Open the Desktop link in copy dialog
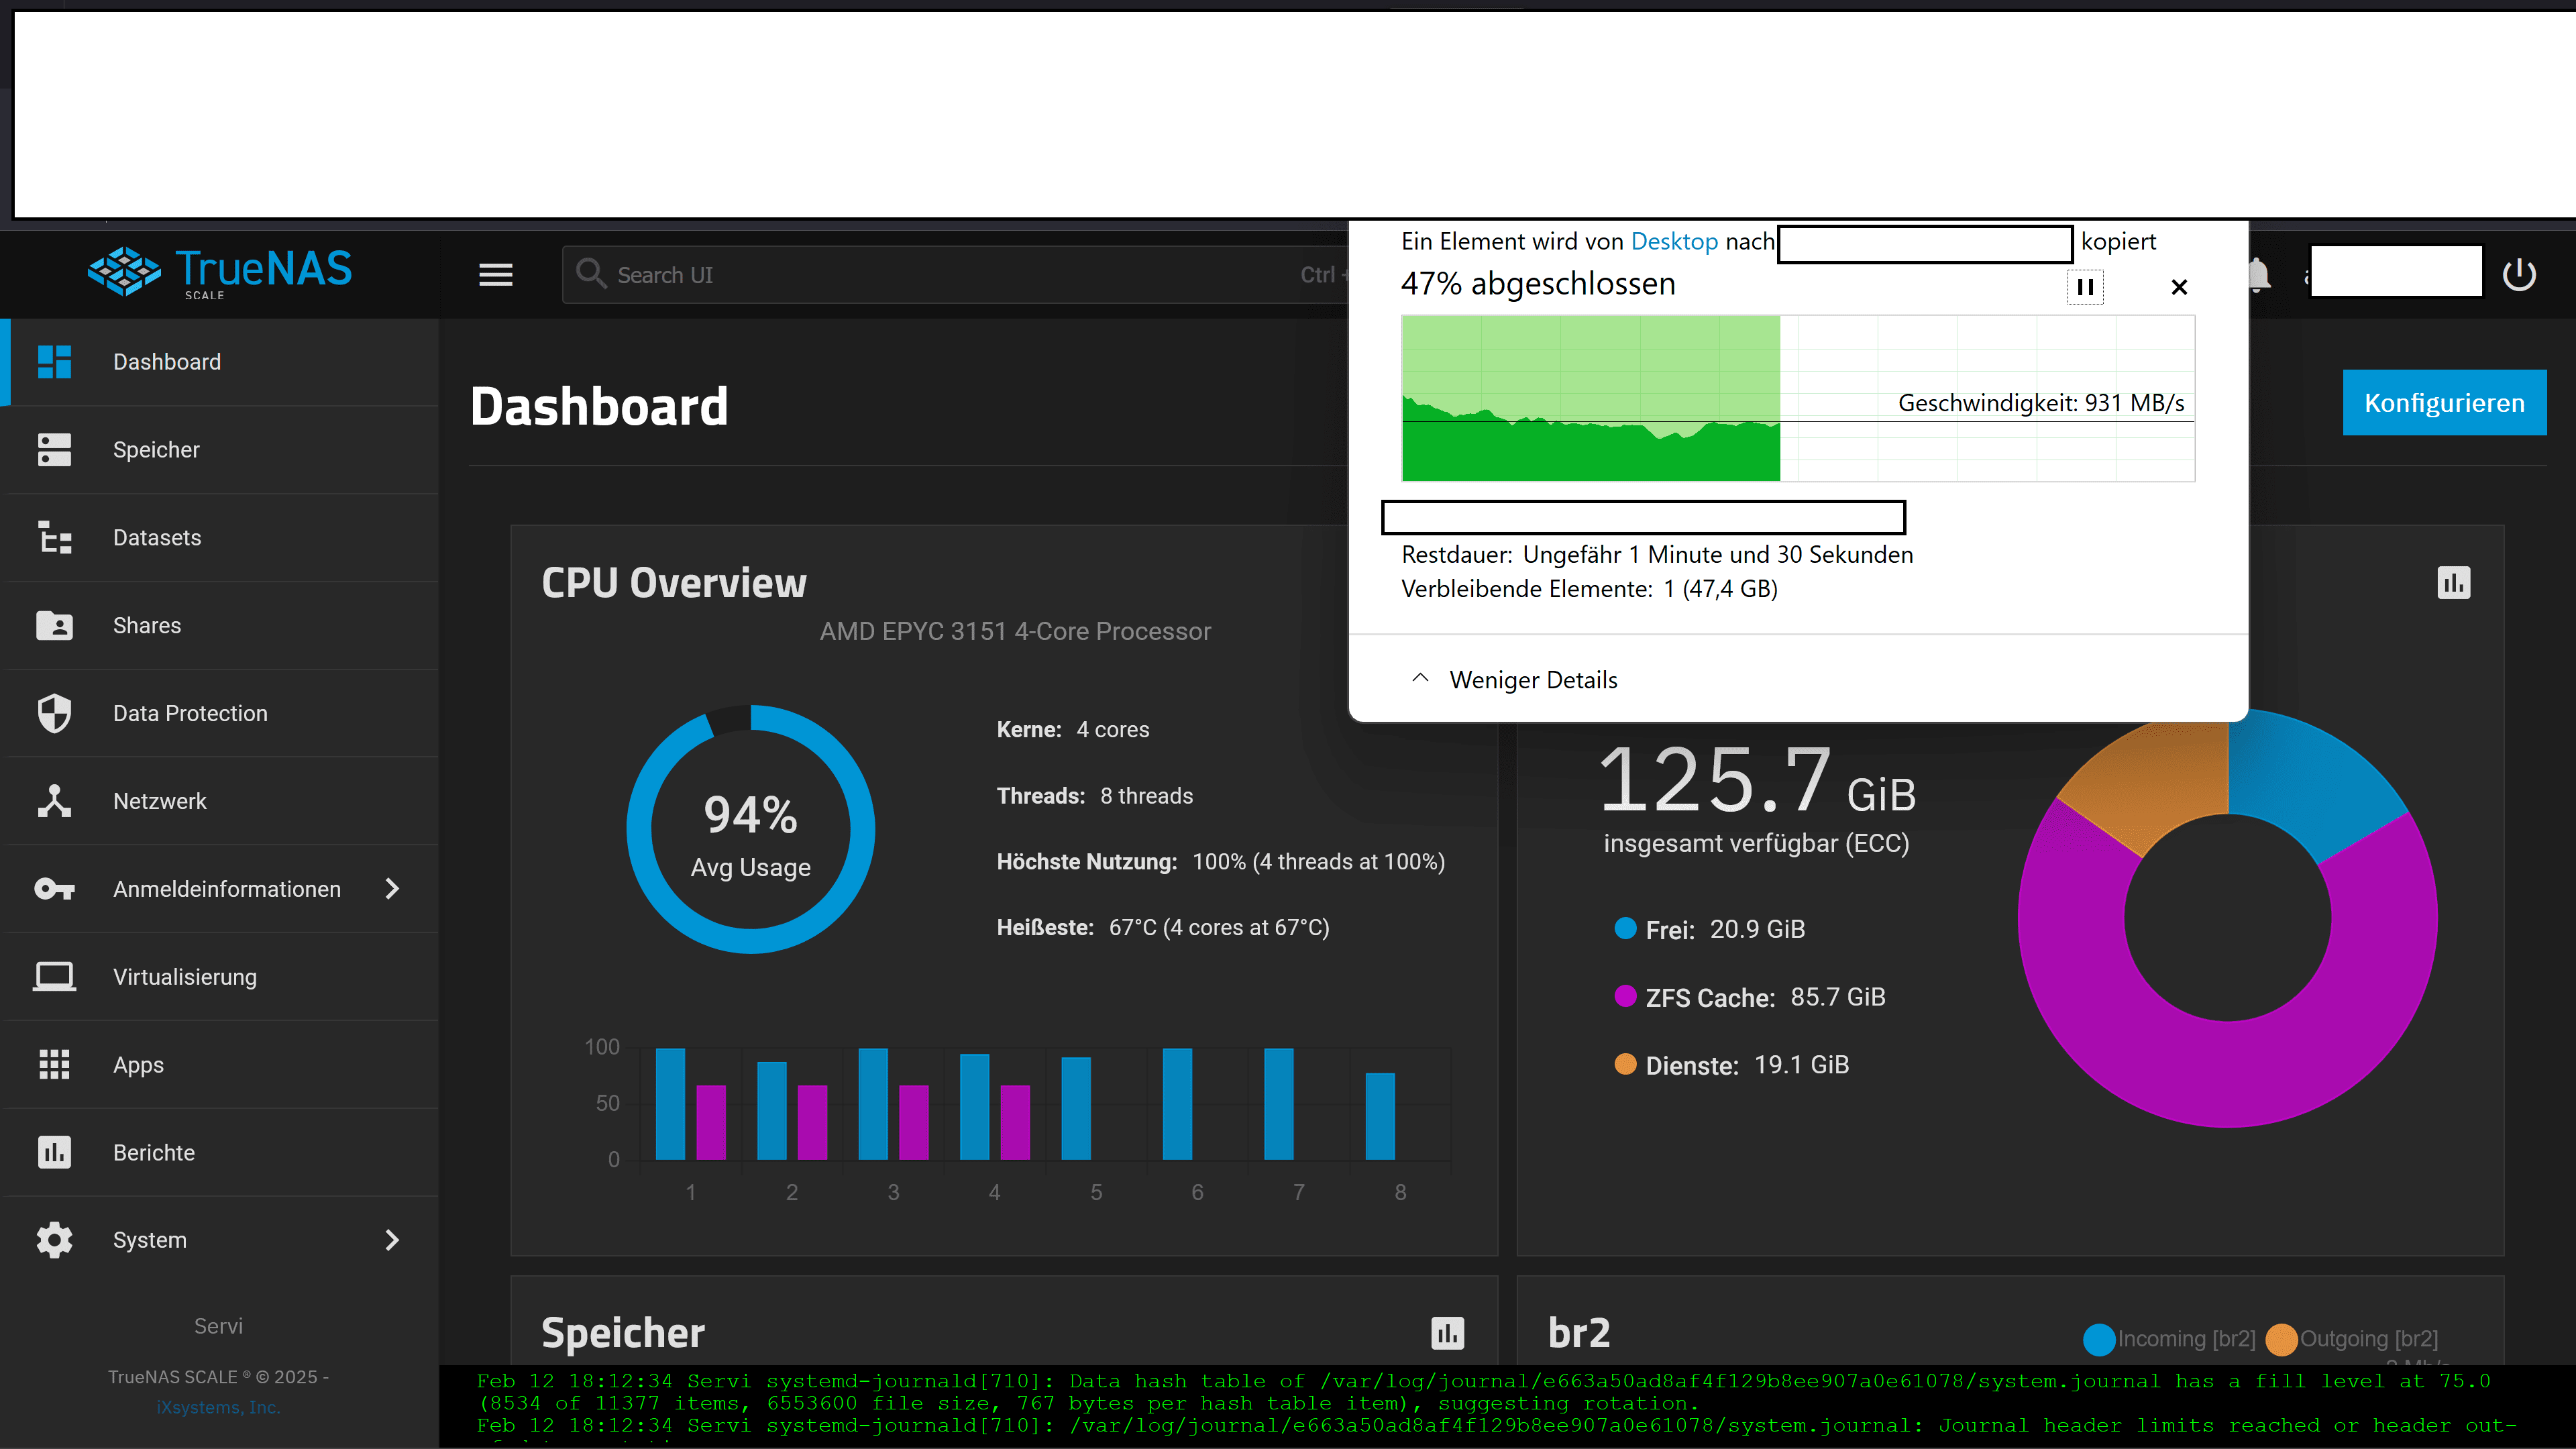Viewport: 2576px width, 1449px height. pos(1673,242)
